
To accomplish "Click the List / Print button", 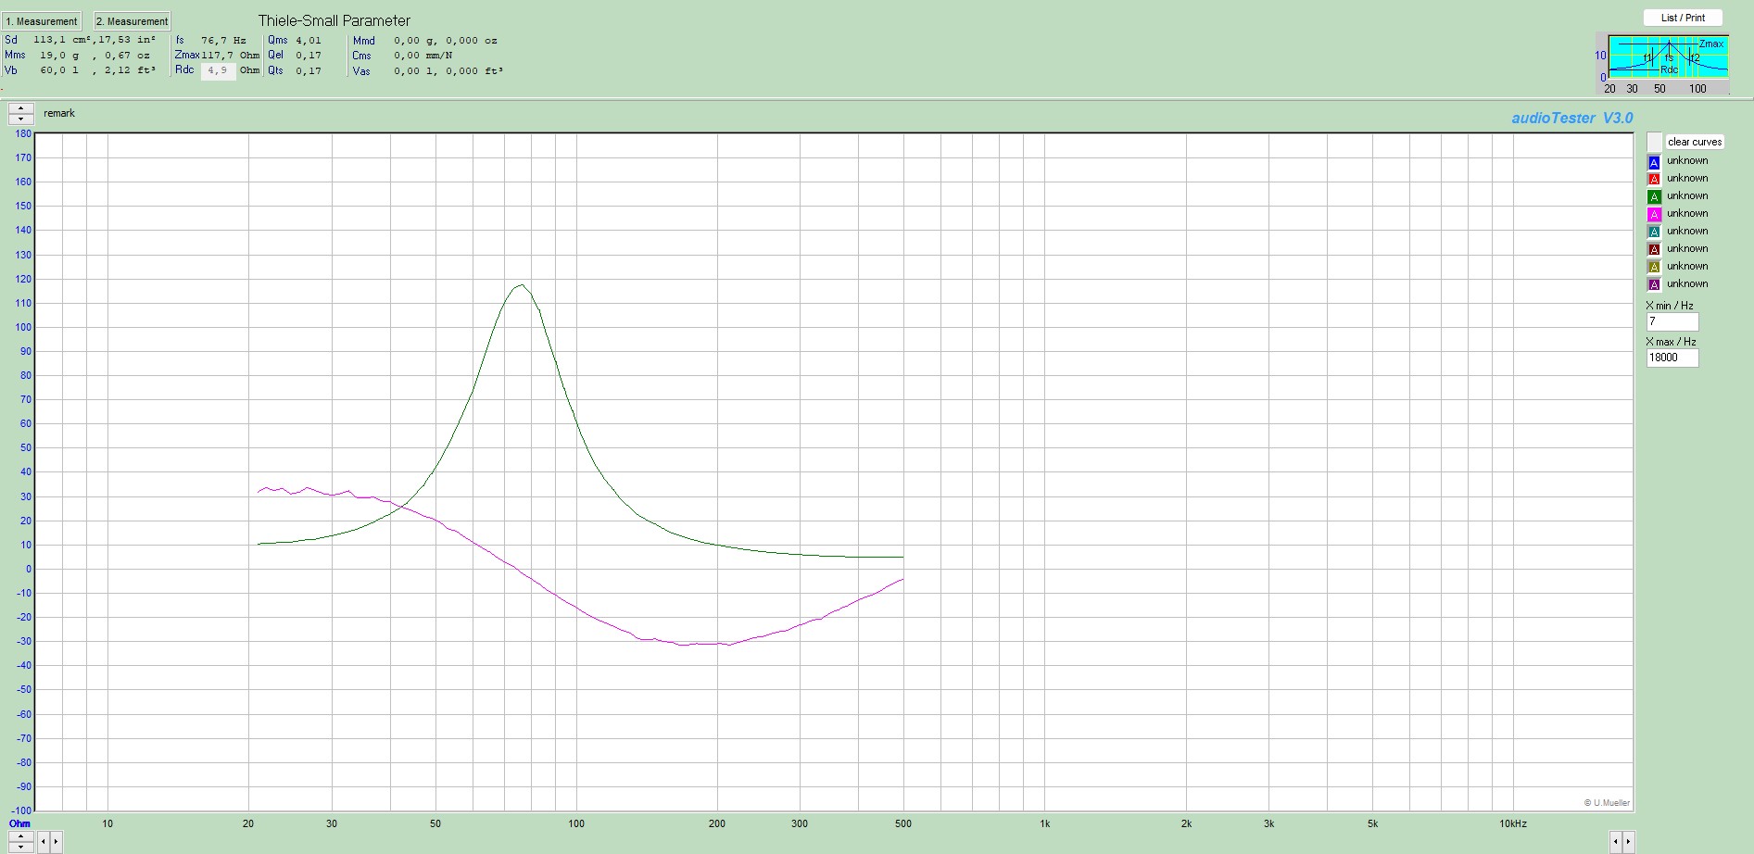I will point(1683,18).
